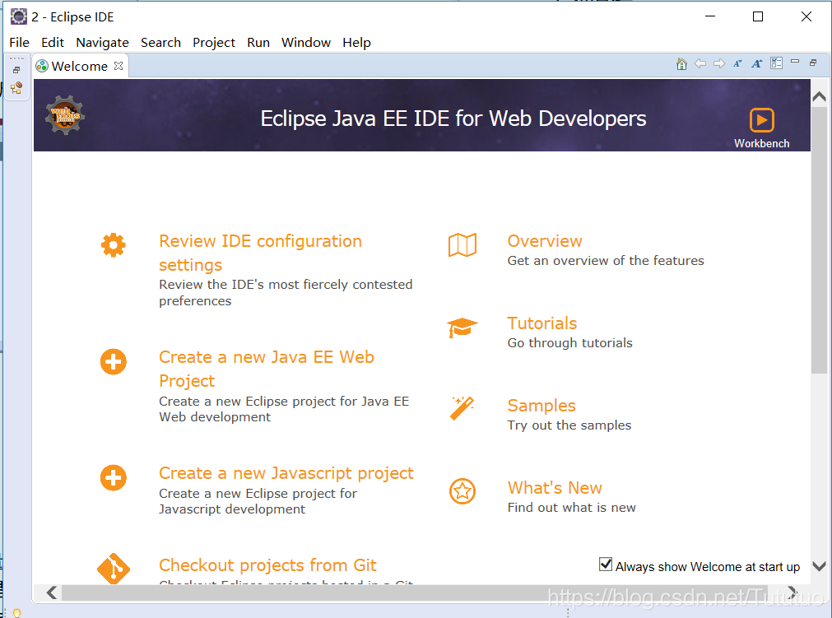Click the What's New star icon
Image resolution: width=832 pixels, height=618 pixels.
tap(462, 491)
